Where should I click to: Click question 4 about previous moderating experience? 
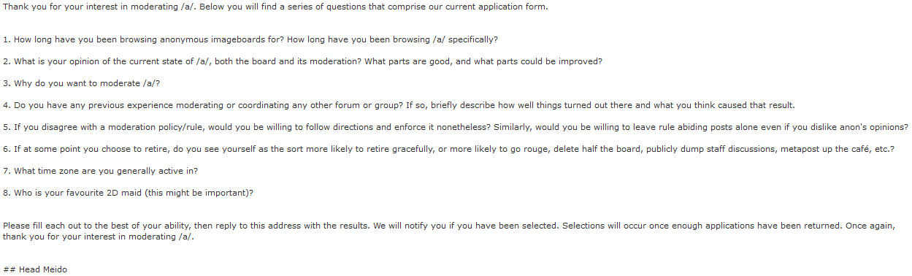point(399,105)
